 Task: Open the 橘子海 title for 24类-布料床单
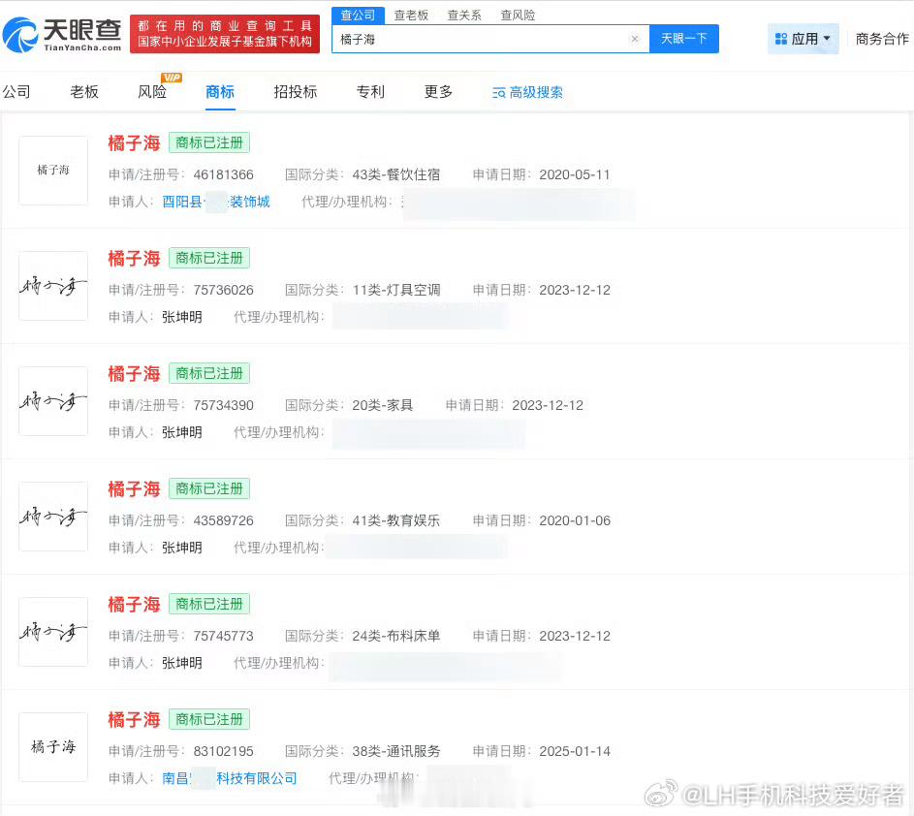134,605
